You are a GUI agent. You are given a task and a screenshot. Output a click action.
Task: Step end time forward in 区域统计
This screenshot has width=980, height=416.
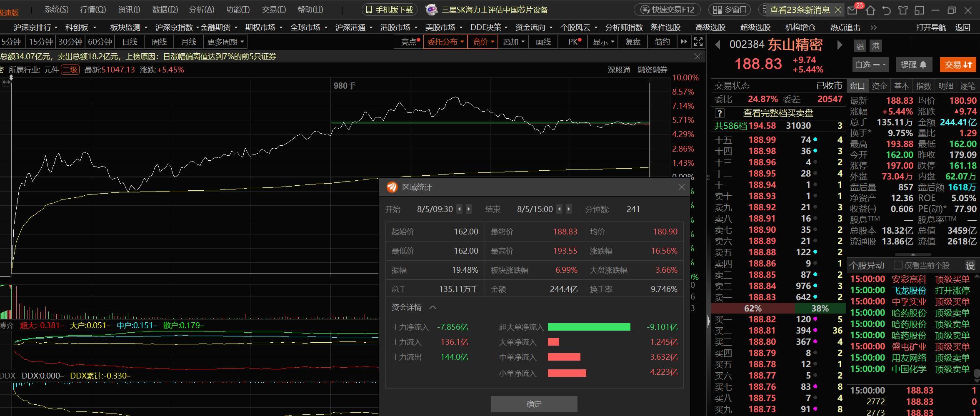point(569,209)
